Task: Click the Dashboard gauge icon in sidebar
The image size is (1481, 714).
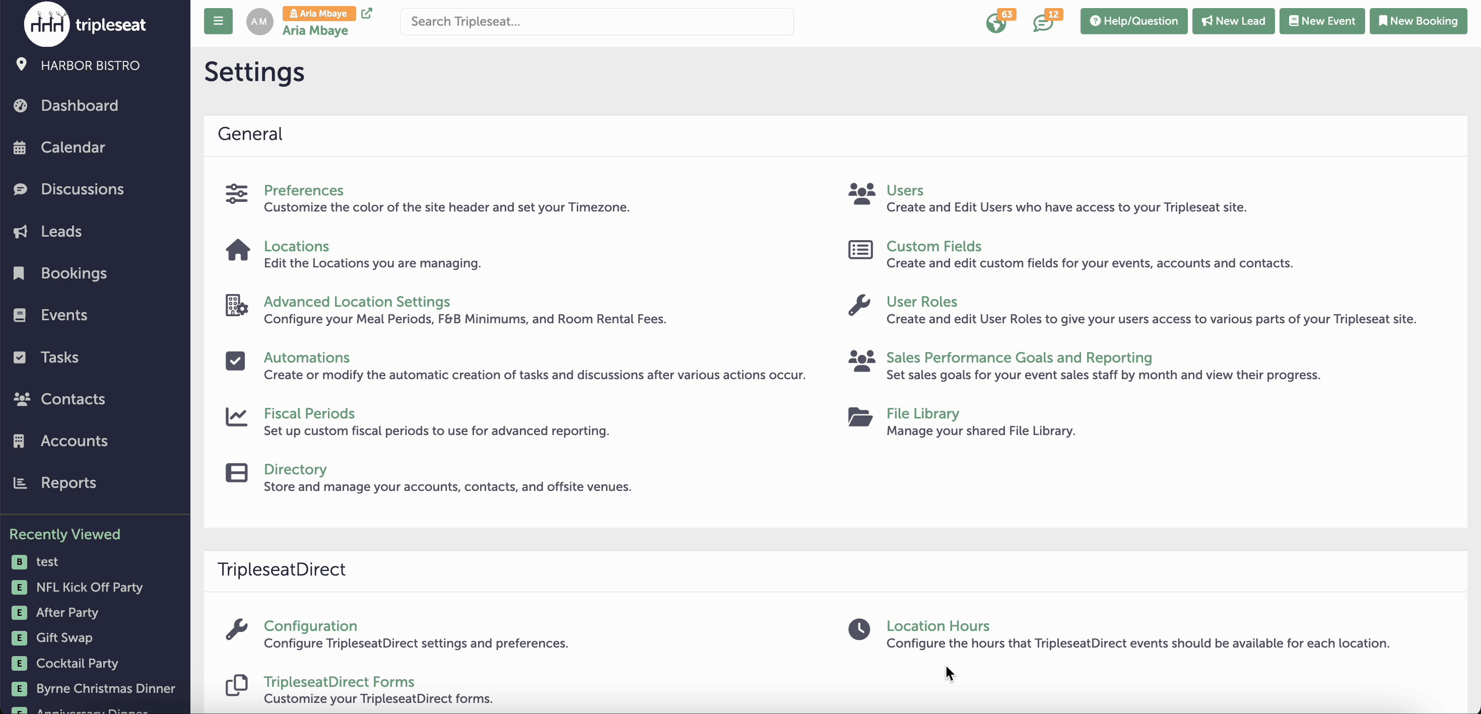Action: coord(20,106)
